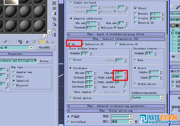Collapse VRay Indirect illumination (GI) rollout

coord(116,39)
